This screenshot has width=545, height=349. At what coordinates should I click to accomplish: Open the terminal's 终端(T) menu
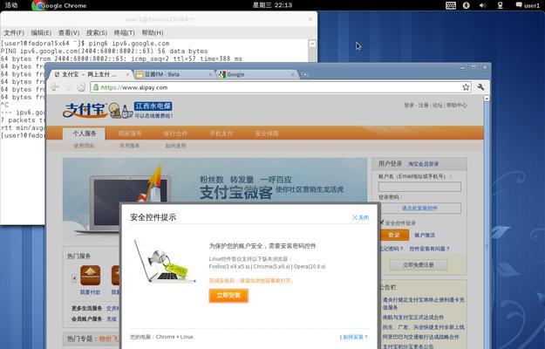pos(125,32)
